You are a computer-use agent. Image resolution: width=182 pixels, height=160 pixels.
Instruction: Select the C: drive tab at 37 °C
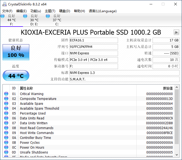[x=57, y=20]
